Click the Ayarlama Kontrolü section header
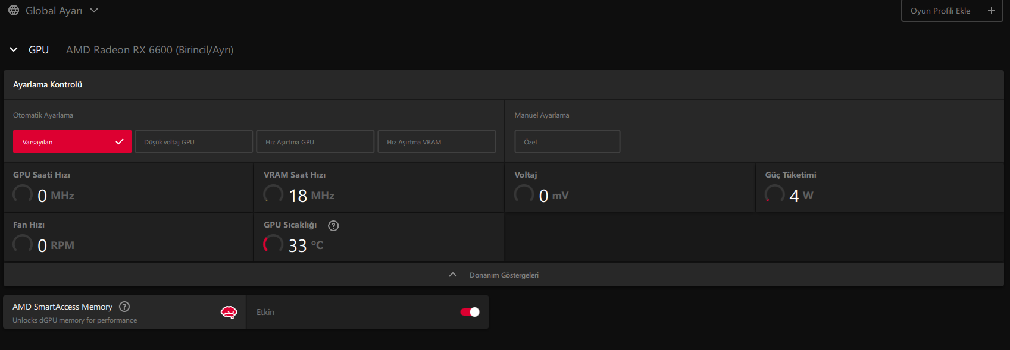Image resolution: width=1010 pixels, height=350 pixels. click(48, 85)
